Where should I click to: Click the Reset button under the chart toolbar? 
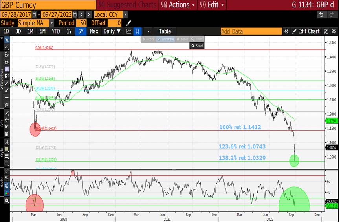point(197,45)
